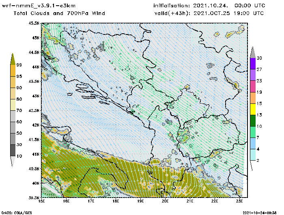Select the '42.5N' latitude label
The image size is (284, 215).
(34, 110)
